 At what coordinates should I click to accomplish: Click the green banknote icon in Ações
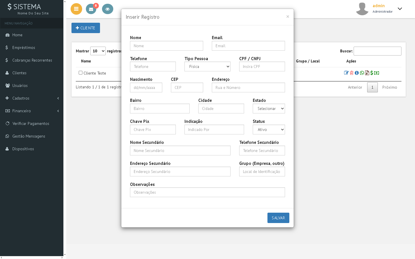pos(376,73)
